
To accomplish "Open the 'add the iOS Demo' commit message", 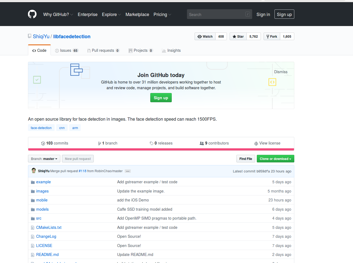I will [x=133, y=200].
